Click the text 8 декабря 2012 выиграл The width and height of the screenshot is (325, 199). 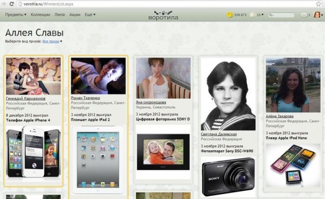click(27, 115)
